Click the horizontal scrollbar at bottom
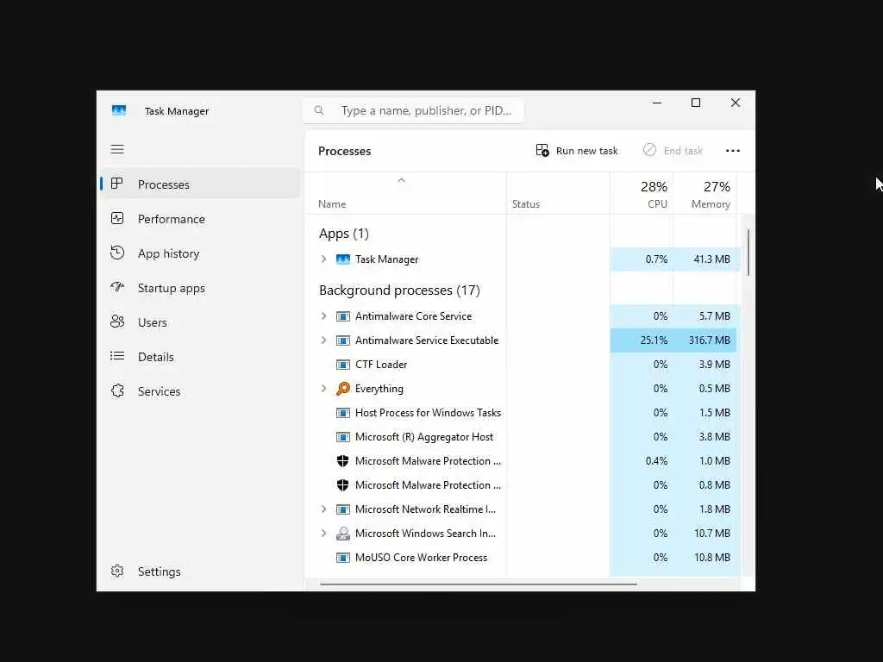883x662 pixels. pos(478,584)
